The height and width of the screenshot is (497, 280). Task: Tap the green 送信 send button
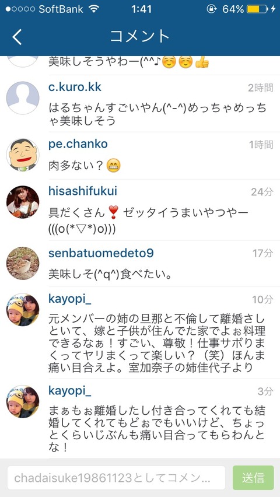click(253, 478)
